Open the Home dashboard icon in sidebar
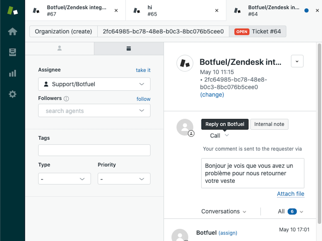The image size is (322, 241). click(x=12, y=32)
